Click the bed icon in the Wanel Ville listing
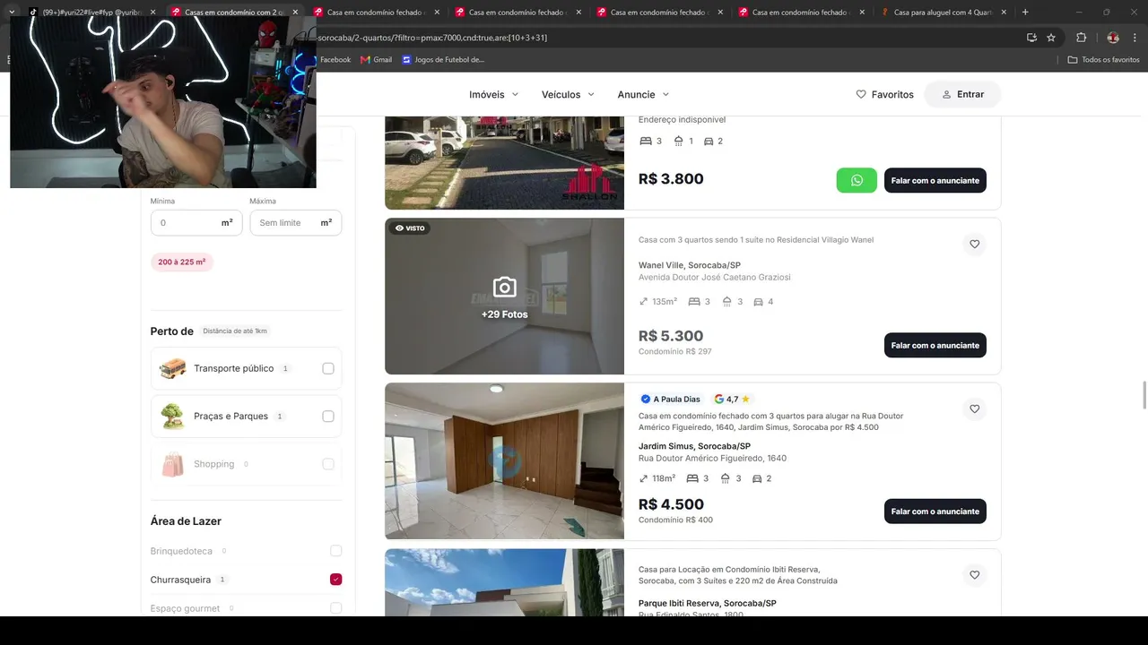 (694, 302)
